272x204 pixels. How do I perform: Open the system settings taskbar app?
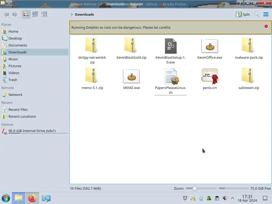(x=46, y=198)
